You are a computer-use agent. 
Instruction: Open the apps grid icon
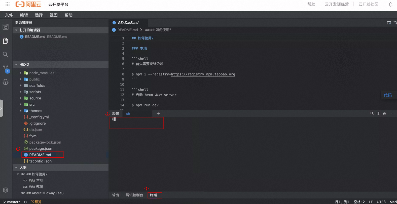(x=8, y=4)
